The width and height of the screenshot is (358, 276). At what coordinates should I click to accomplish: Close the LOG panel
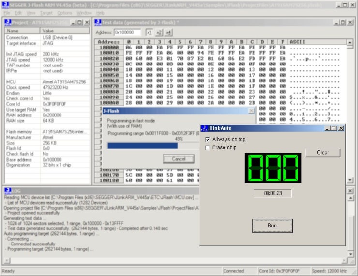(350, 191)
